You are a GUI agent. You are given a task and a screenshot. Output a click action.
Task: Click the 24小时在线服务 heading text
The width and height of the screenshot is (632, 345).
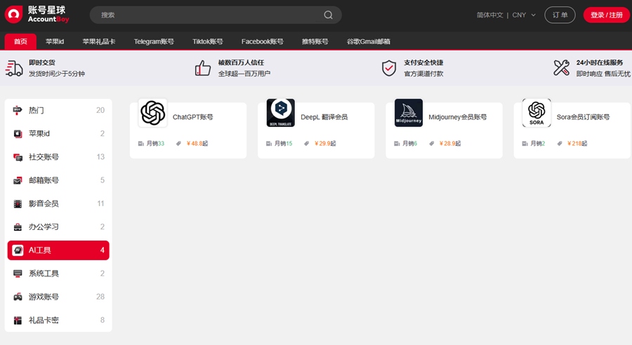pyautogui.click(x=600, y=62)
